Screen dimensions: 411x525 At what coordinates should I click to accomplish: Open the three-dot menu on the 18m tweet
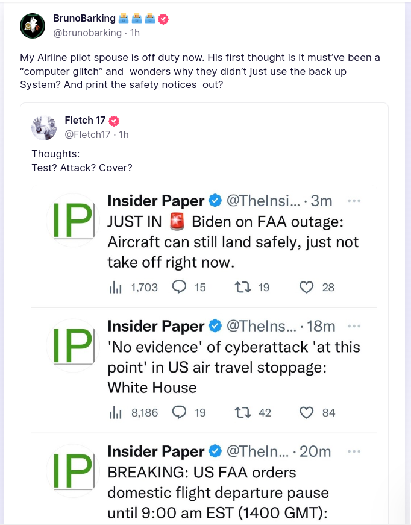point(355,326)
